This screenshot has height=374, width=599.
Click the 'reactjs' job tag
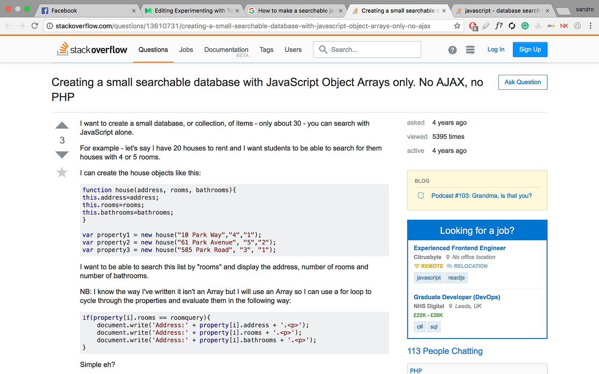[456, 278]
